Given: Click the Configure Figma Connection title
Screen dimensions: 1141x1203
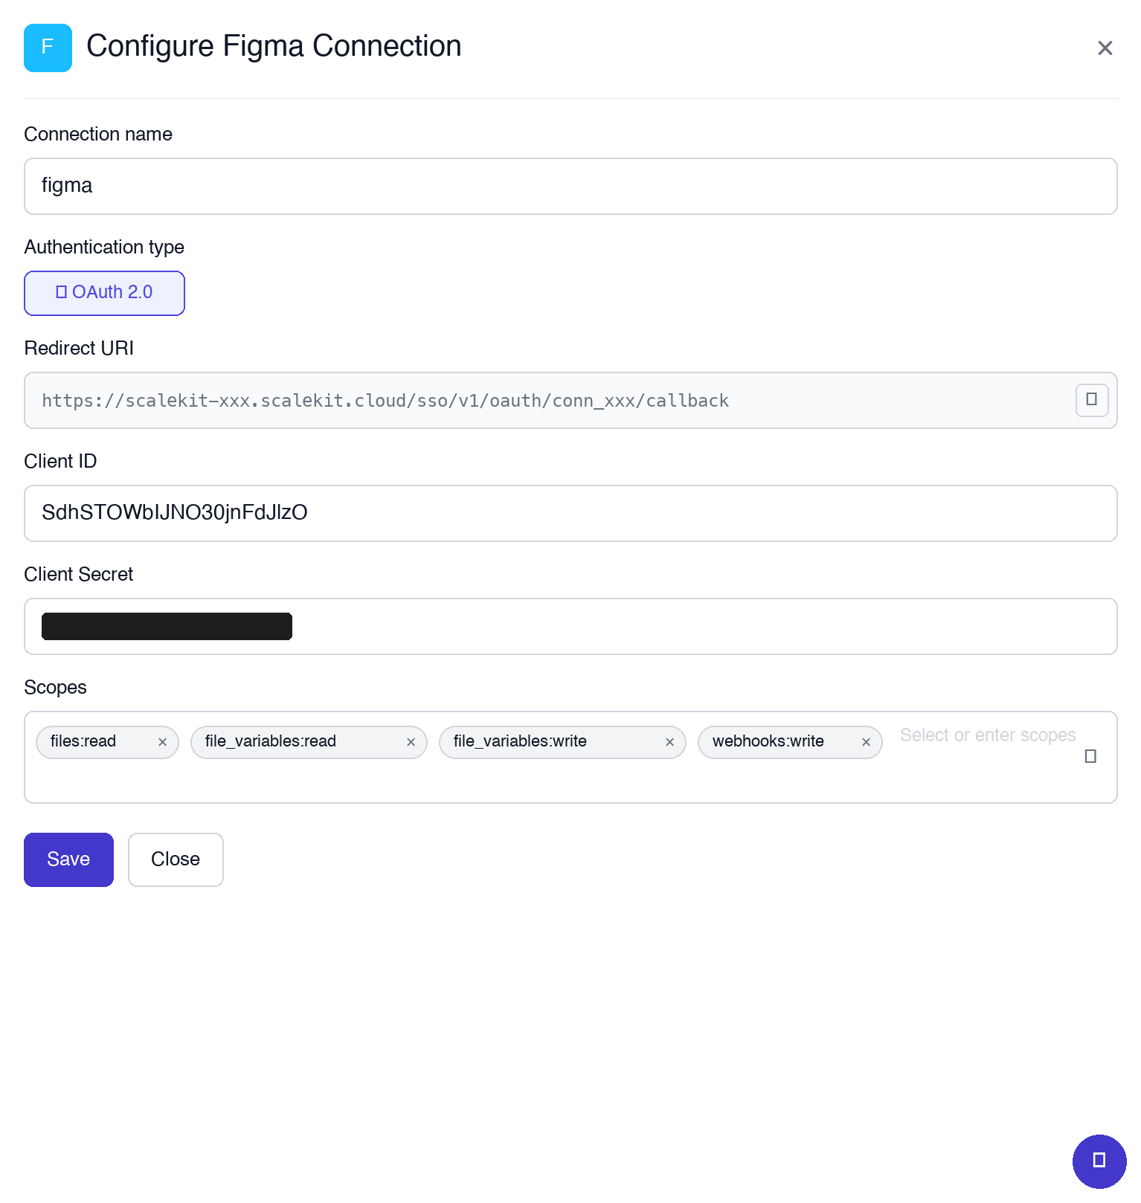Looking at the screenshot, I should click(273, 46).
